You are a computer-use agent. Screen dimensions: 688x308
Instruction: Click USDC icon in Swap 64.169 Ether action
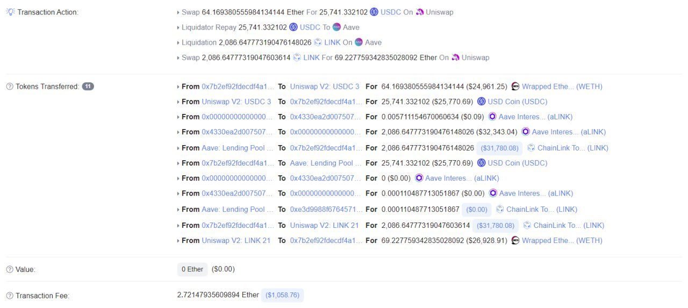tap(374, 12)
